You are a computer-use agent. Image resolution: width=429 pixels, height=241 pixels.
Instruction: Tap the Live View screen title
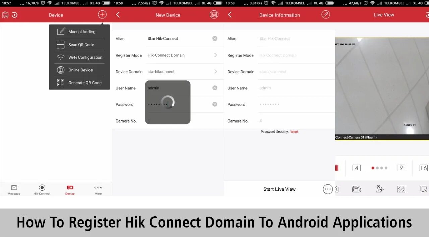tap(384, 15)
